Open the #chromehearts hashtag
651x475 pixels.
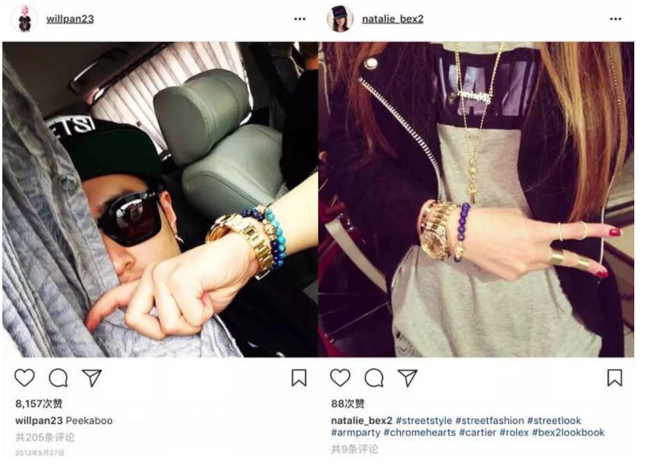pos(420,432)
